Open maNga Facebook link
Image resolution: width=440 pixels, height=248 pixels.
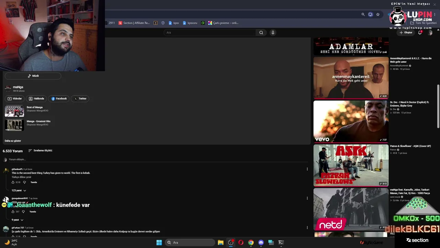tap(59, 99)
